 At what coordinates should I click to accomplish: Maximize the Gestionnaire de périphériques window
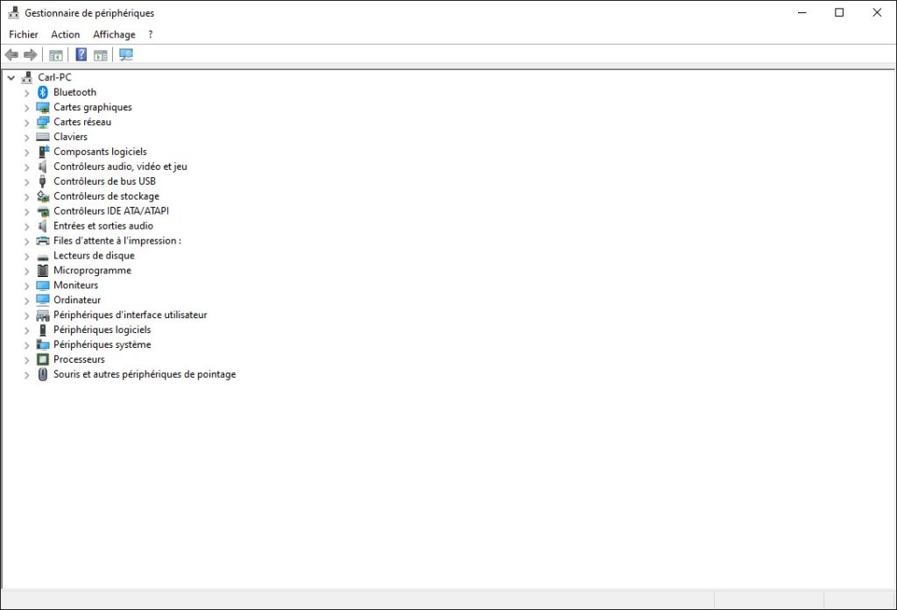coord(839,12)
